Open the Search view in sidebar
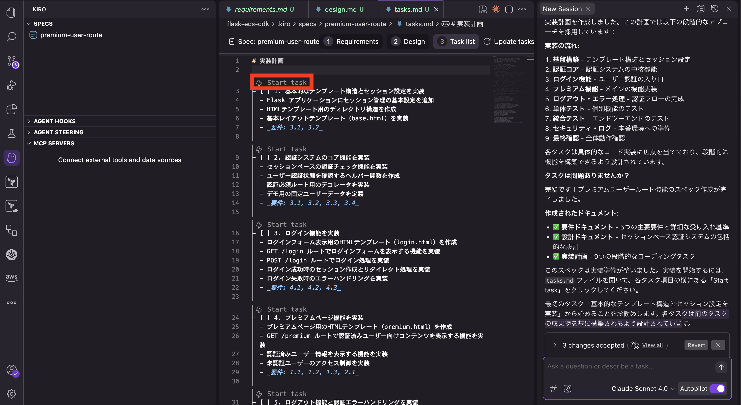Image resolution: width=741 pixels, height=405 pixels. [12, 37]
